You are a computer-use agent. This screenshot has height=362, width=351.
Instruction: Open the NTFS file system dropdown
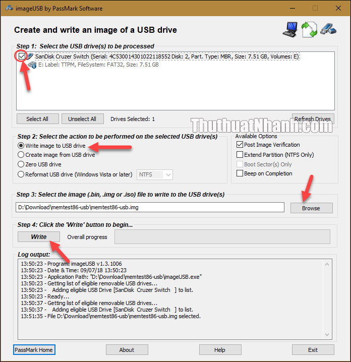[x=155, y=174]
